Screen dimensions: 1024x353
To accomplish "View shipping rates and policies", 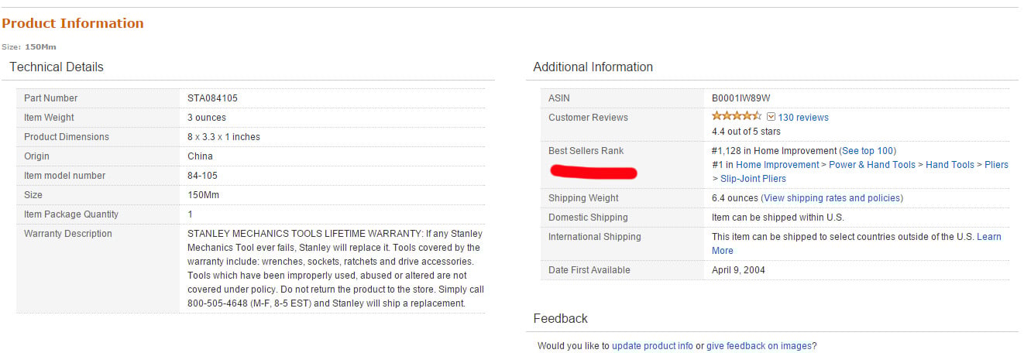I will (832, 198).
